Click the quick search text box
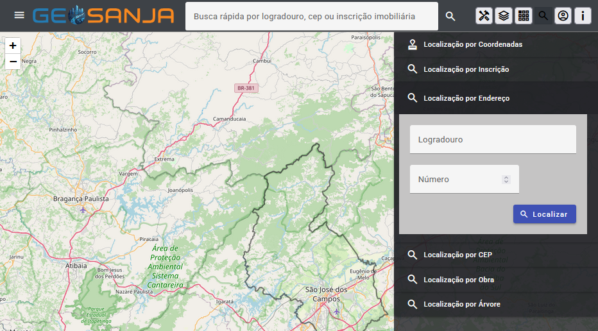Viewport: 598px width, 331px height. [x=311, y=16]
